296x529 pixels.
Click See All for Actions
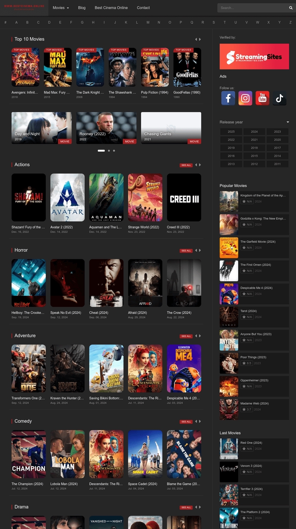(x=186, y=165)
